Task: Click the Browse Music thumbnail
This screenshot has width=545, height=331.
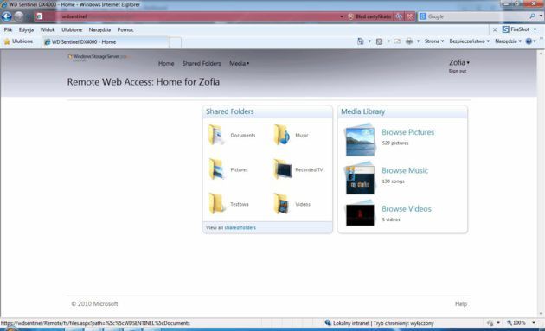Action: [360, 179]
